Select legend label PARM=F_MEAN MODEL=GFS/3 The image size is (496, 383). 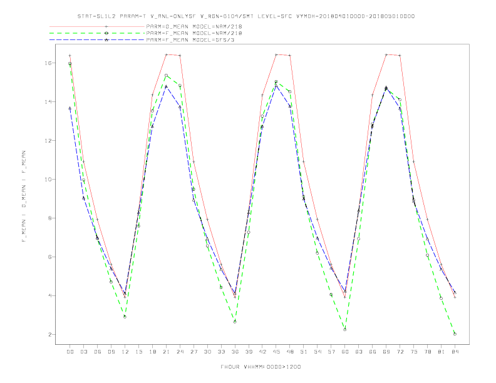[x=190, y=40]
